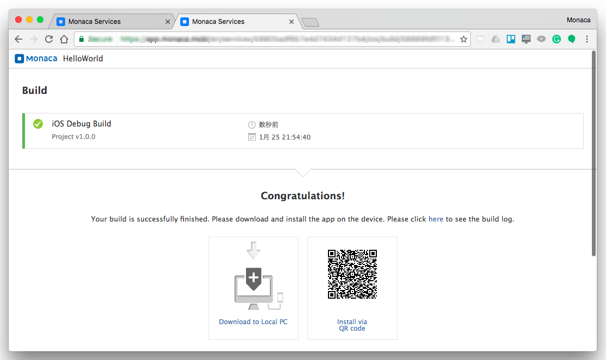
Task: Click the Monaca logo in header
Action: (x=36, y=59)
